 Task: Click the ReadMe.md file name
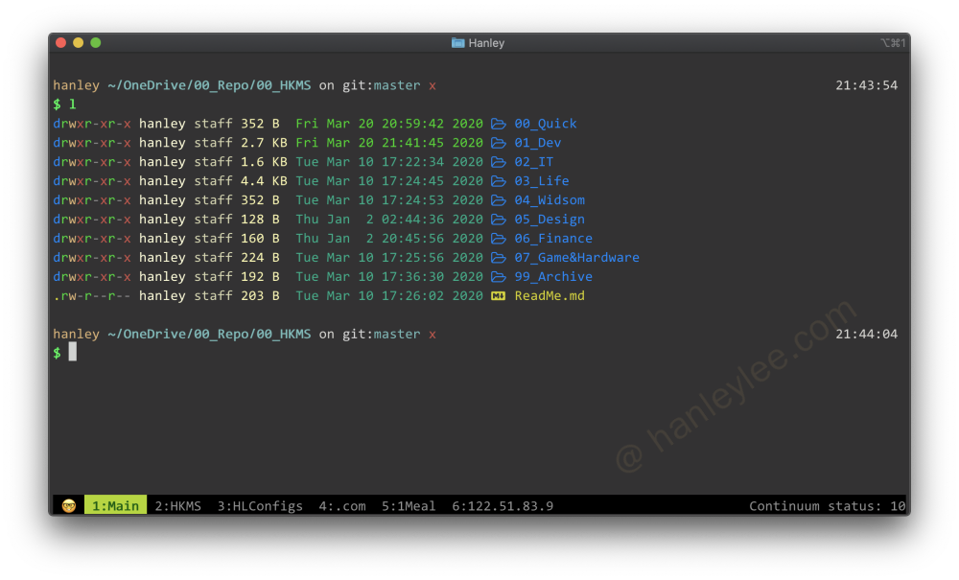[x=550, y=296]
